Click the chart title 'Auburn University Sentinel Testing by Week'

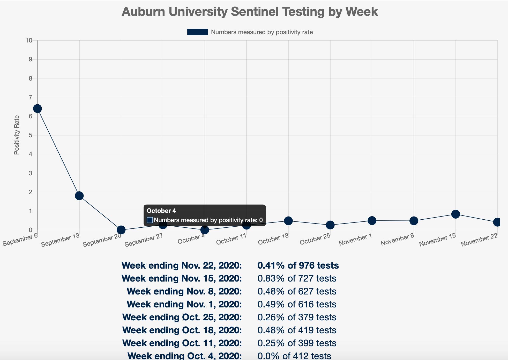click(250, 12)
